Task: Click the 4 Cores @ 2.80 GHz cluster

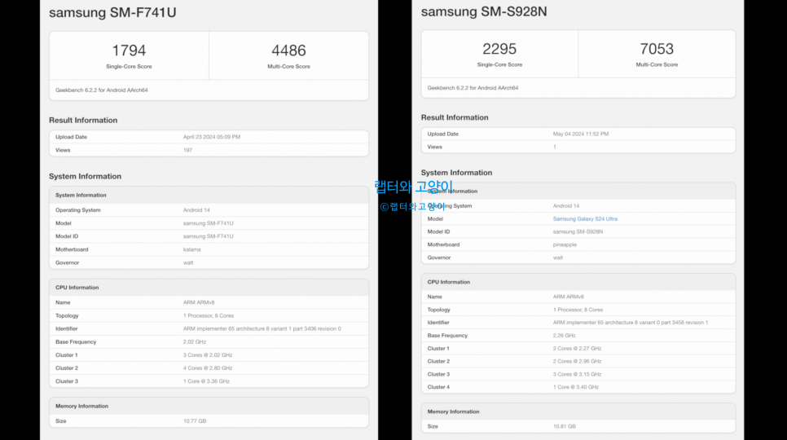Action: [207, 367]
